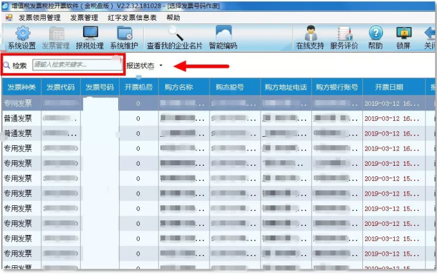Viewport: 437px width, 275px height.
Task: Sort by 购方地址电话 column header
Action: tap(286, 87)
